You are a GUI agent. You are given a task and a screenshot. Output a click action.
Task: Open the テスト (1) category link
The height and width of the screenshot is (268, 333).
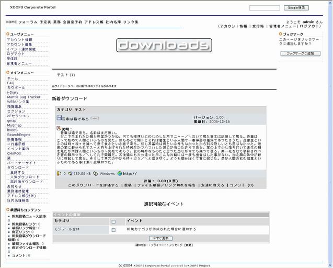[x=66, y=75]
